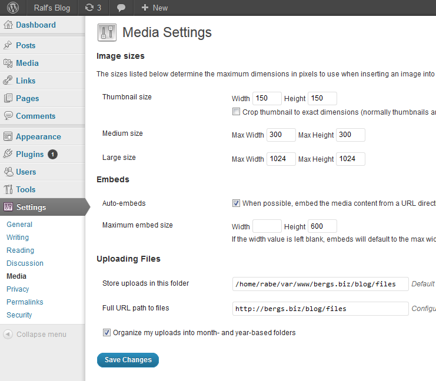Click the Full URL path to files field

point(320,309)
